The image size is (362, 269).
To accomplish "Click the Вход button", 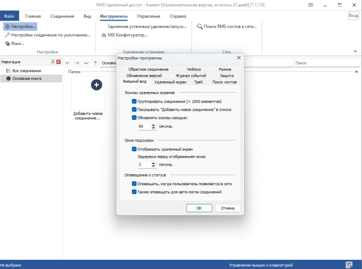I will (353, 15).
